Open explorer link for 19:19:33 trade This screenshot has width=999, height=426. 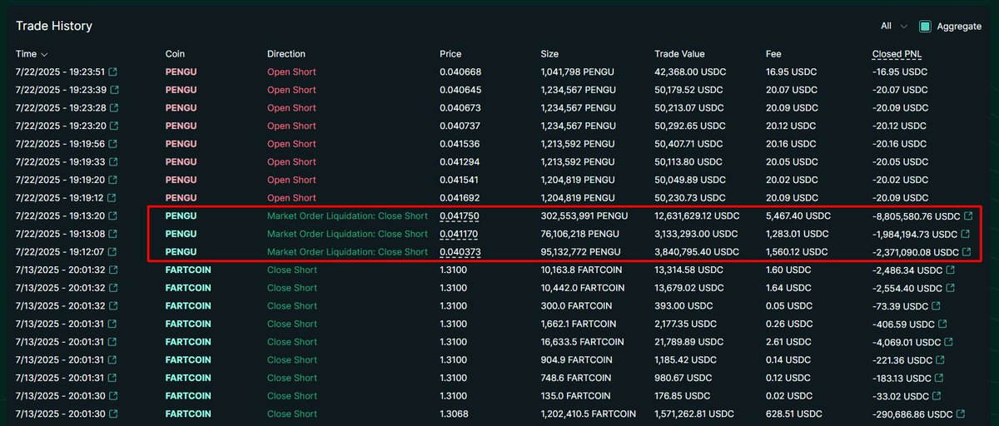coord(114,162)
